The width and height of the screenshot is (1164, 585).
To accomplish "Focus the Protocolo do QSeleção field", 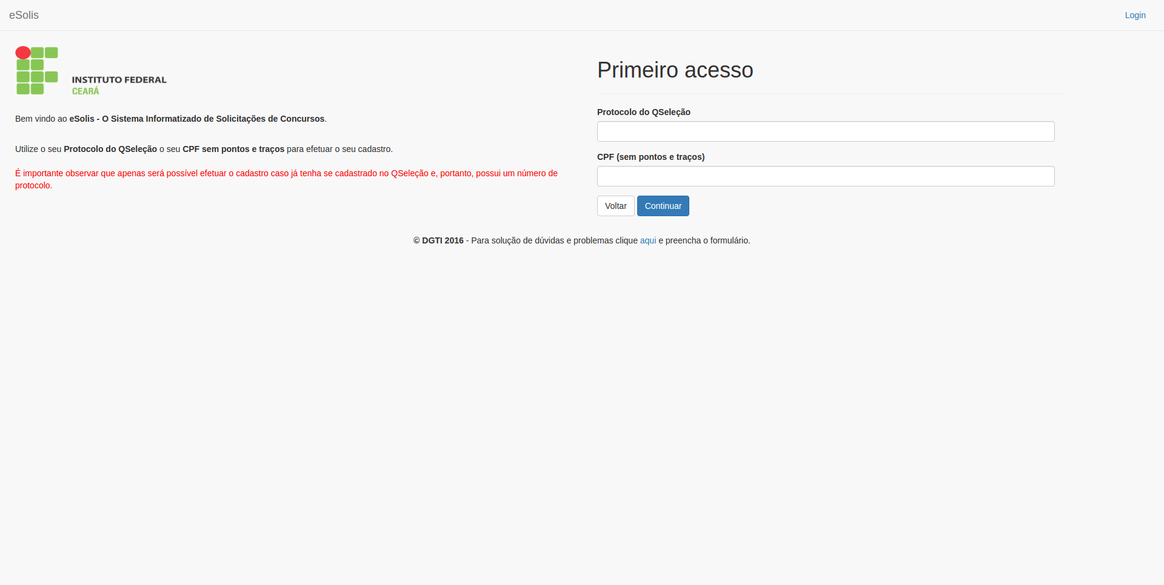I will (x=826, y=131).
